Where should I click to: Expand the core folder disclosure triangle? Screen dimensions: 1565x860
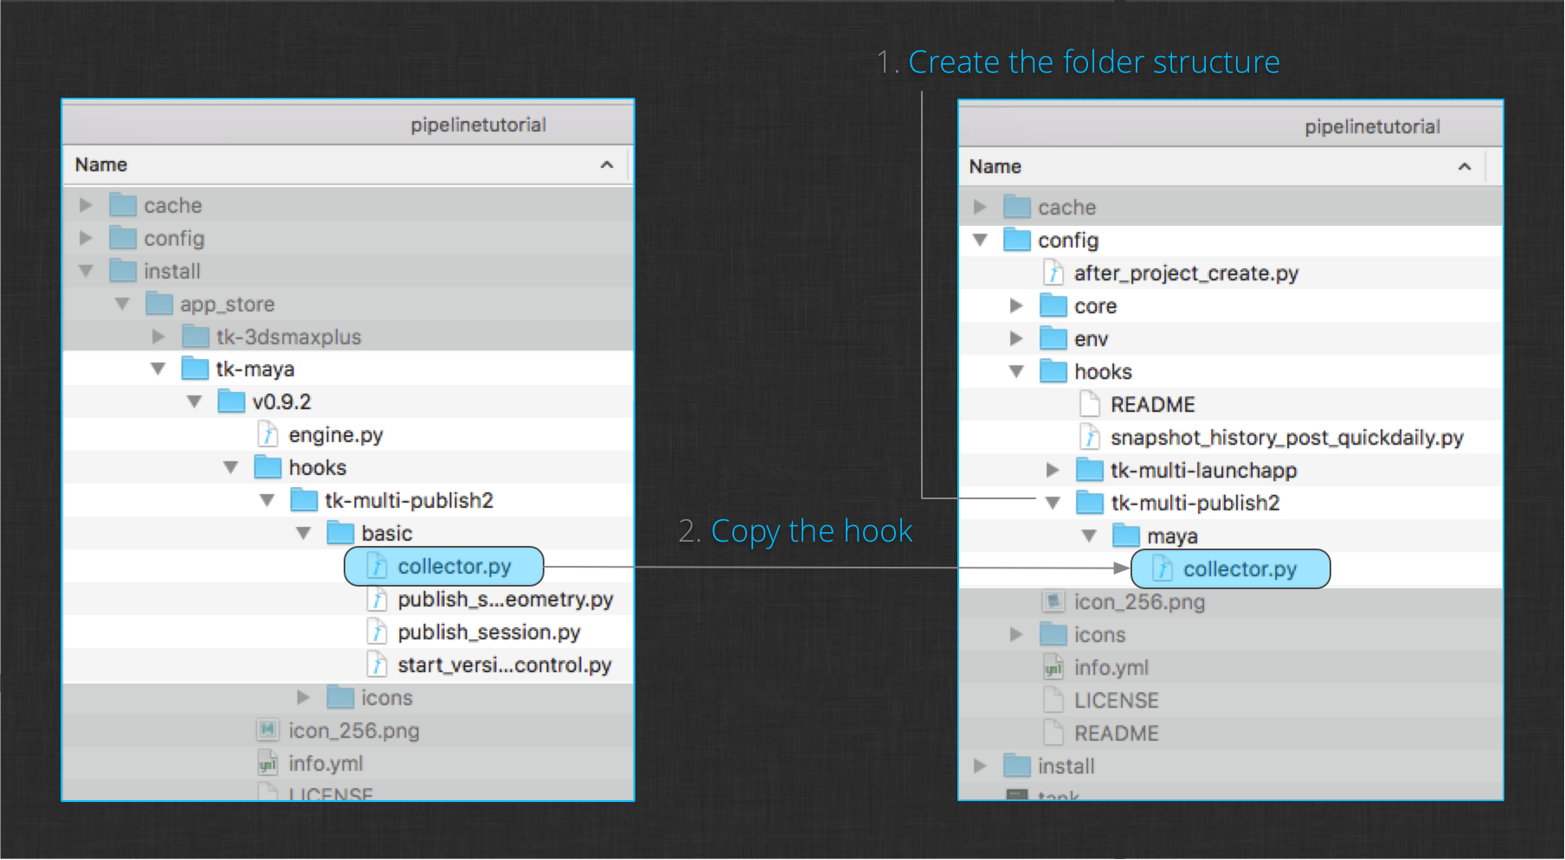click(x=1017, y=305)
